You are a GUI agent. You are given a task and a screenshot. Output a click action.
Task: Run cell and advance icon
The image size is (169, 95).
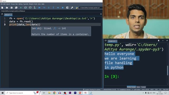point(30,8)
